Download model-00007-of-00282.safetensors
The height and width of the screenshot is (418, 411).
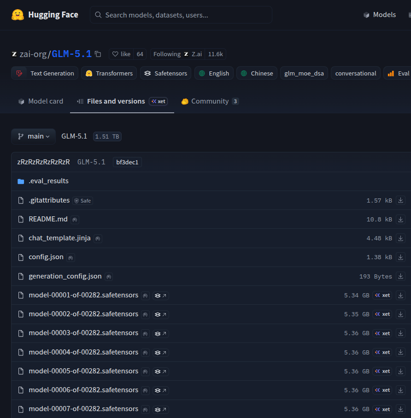pyautogui.click(x=400, y=409)
